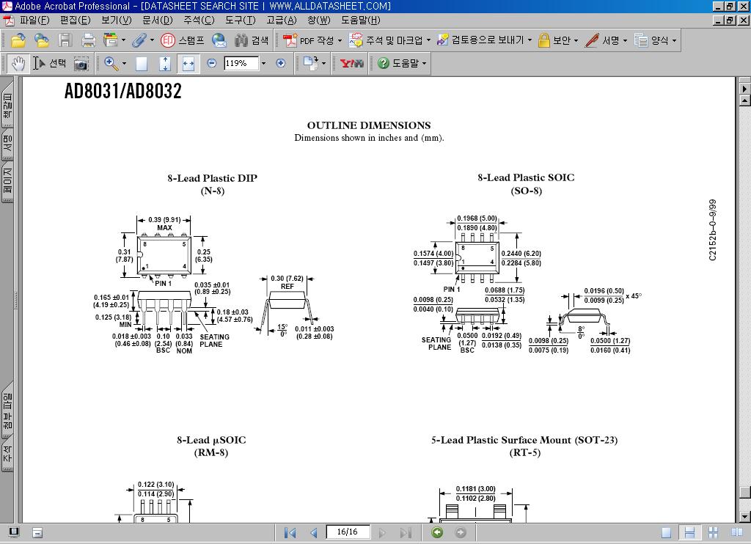Click the 보안 padlock security button
Screen dimensions: 751x544
pos(554,40)
